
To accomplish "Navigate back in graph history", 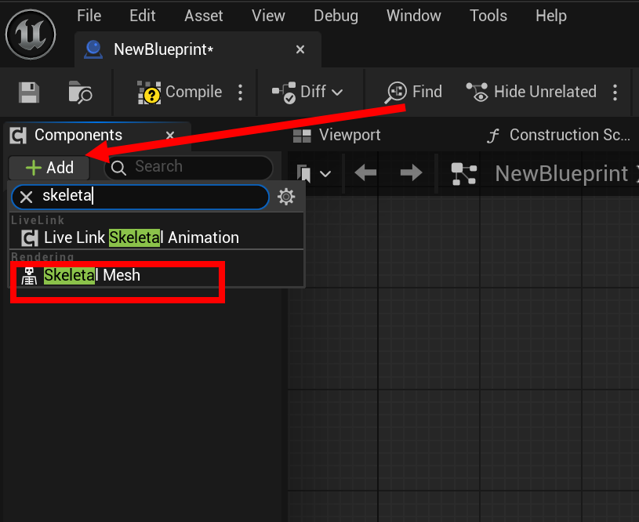I will 365,172.
